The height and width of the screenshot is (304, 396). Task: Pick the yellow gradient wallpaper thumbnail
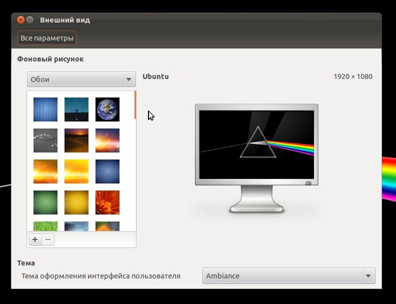click(76, 202)
